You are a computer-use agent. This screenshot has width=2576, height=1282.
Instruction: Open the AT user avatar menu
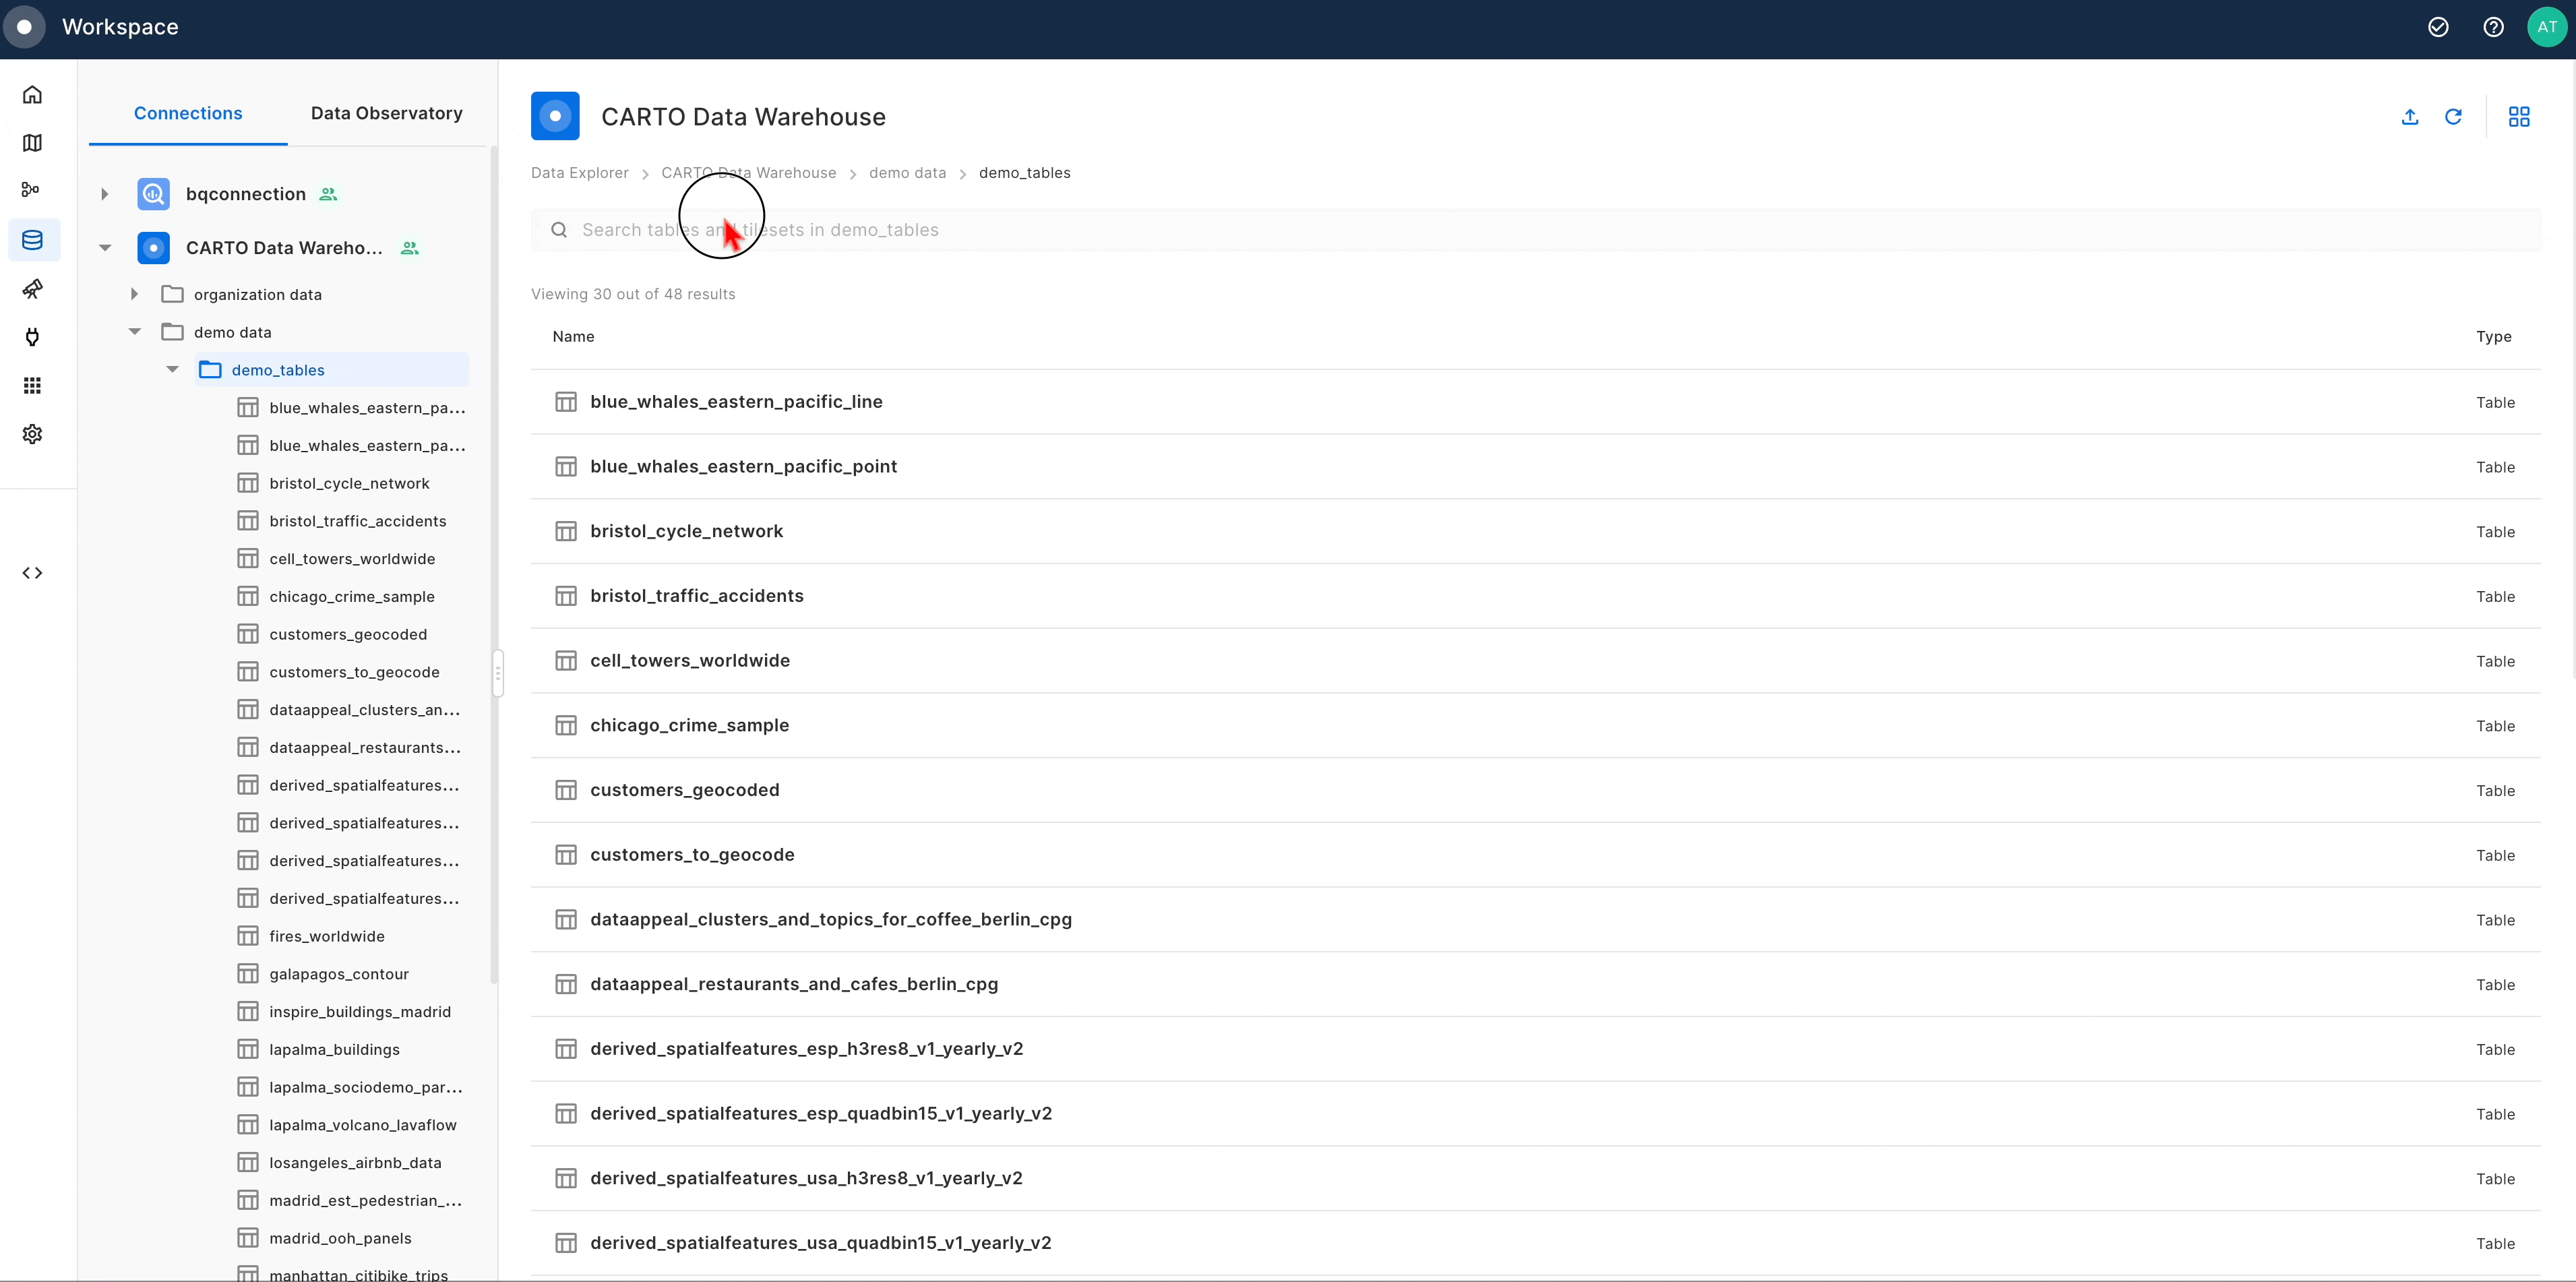(2546, 27)
